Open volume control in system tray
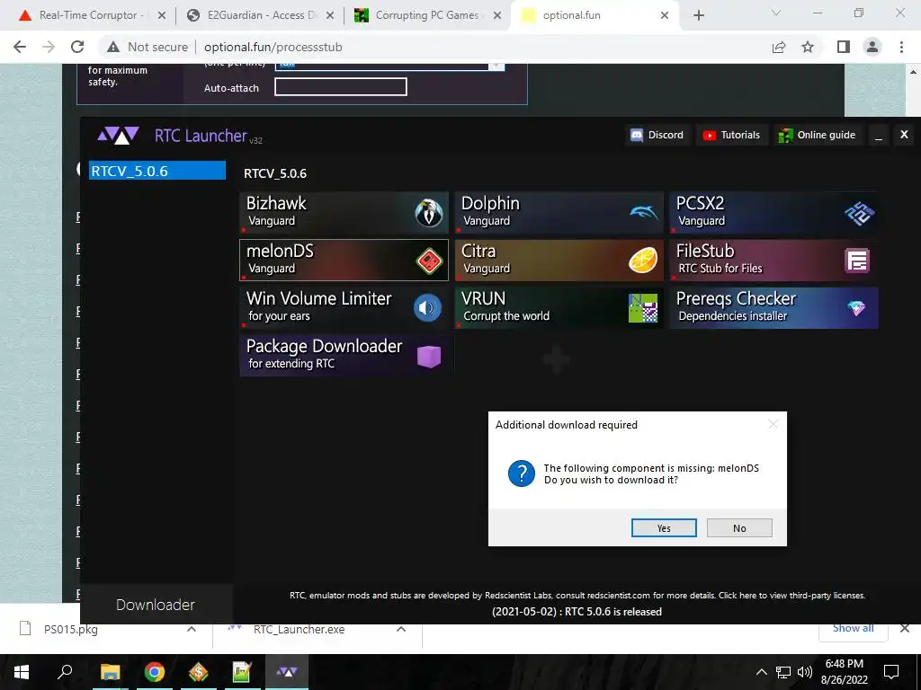 pyautogui.click(x=805, y=672)
